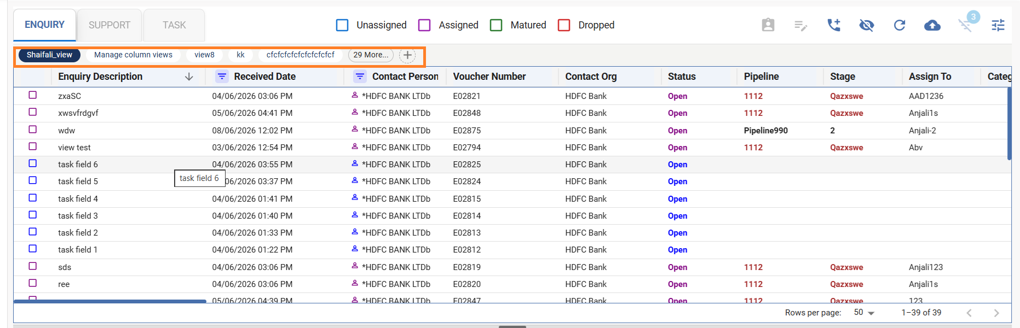The image size is (1020, 328).
Task: Select the Shaifali_view chip
Action: (x=49, y=55)
